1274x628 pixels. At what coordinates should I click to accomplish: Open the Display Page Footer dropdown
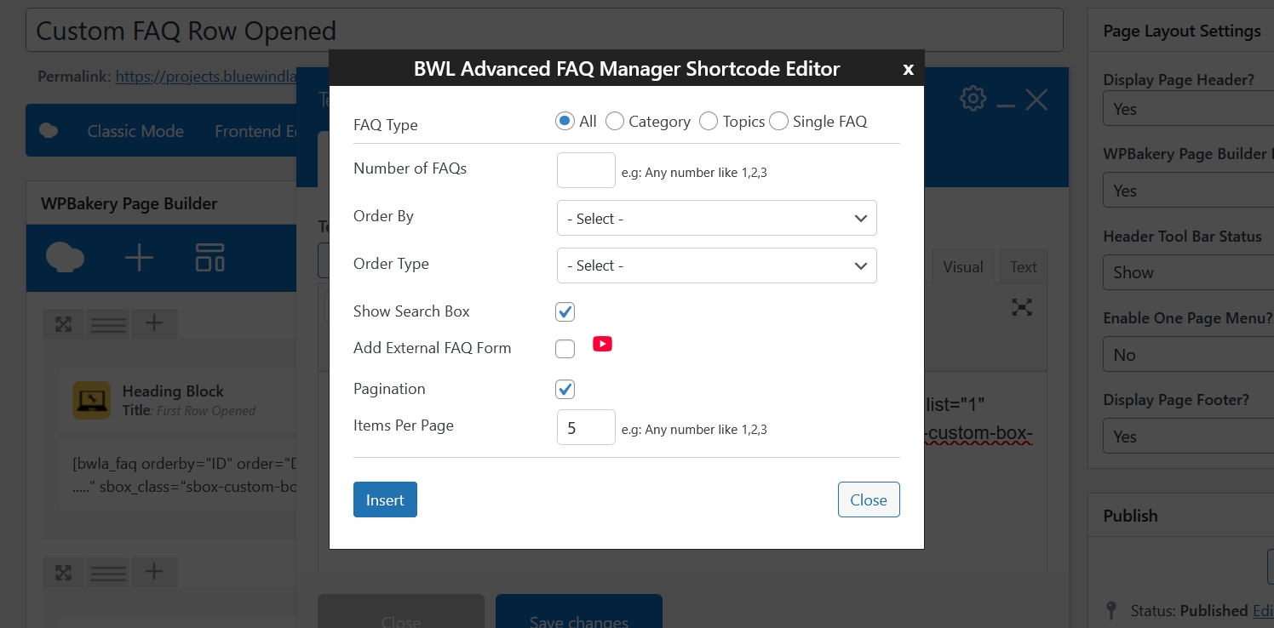(x=1189, y=437)
